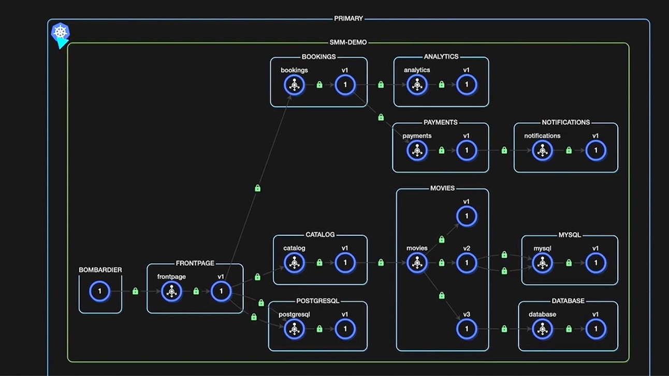Open the notifications service icon
This screenshot has width=669, height=376.
tap(542, 151)
